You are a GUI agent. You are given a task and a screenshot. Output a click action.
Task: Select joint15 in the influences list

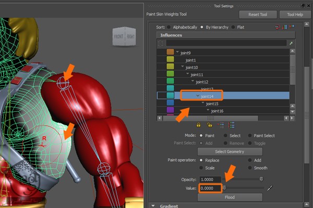point(212,103)
